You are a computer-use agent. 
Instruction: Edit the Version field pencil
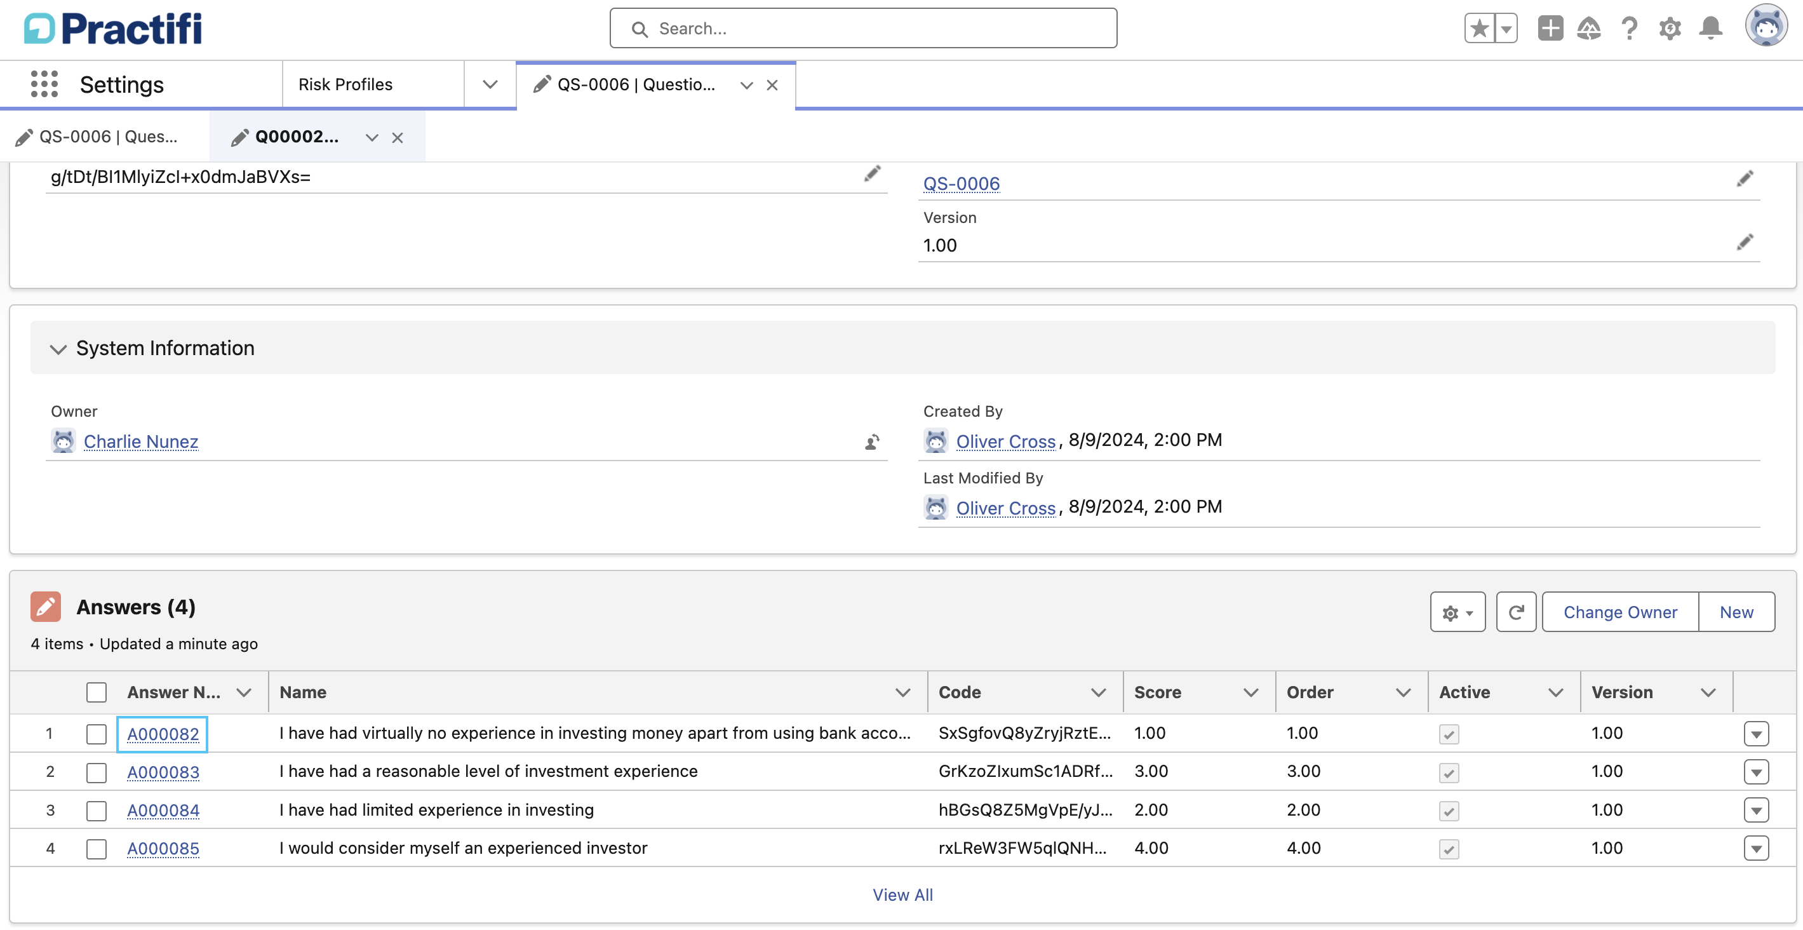[1745, 241]
